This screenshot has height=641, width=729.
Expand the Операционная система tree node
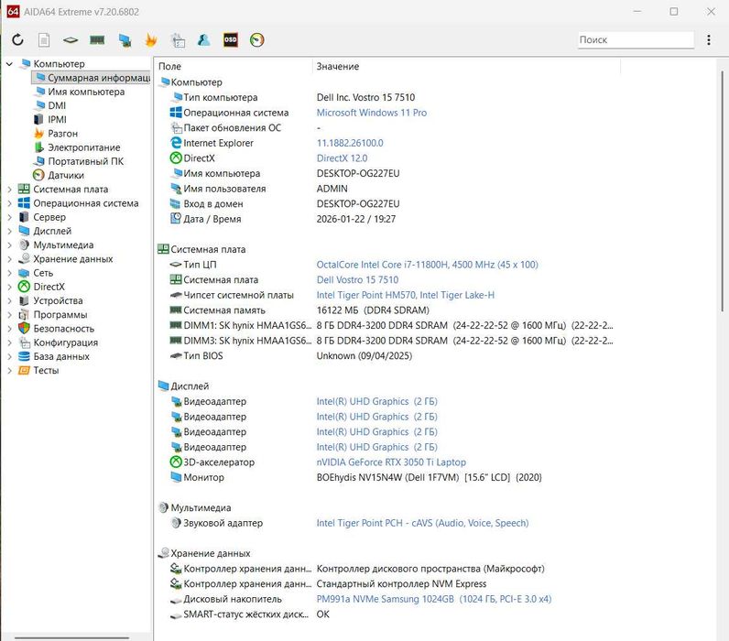pyautogui.click(x=9, y=203)
